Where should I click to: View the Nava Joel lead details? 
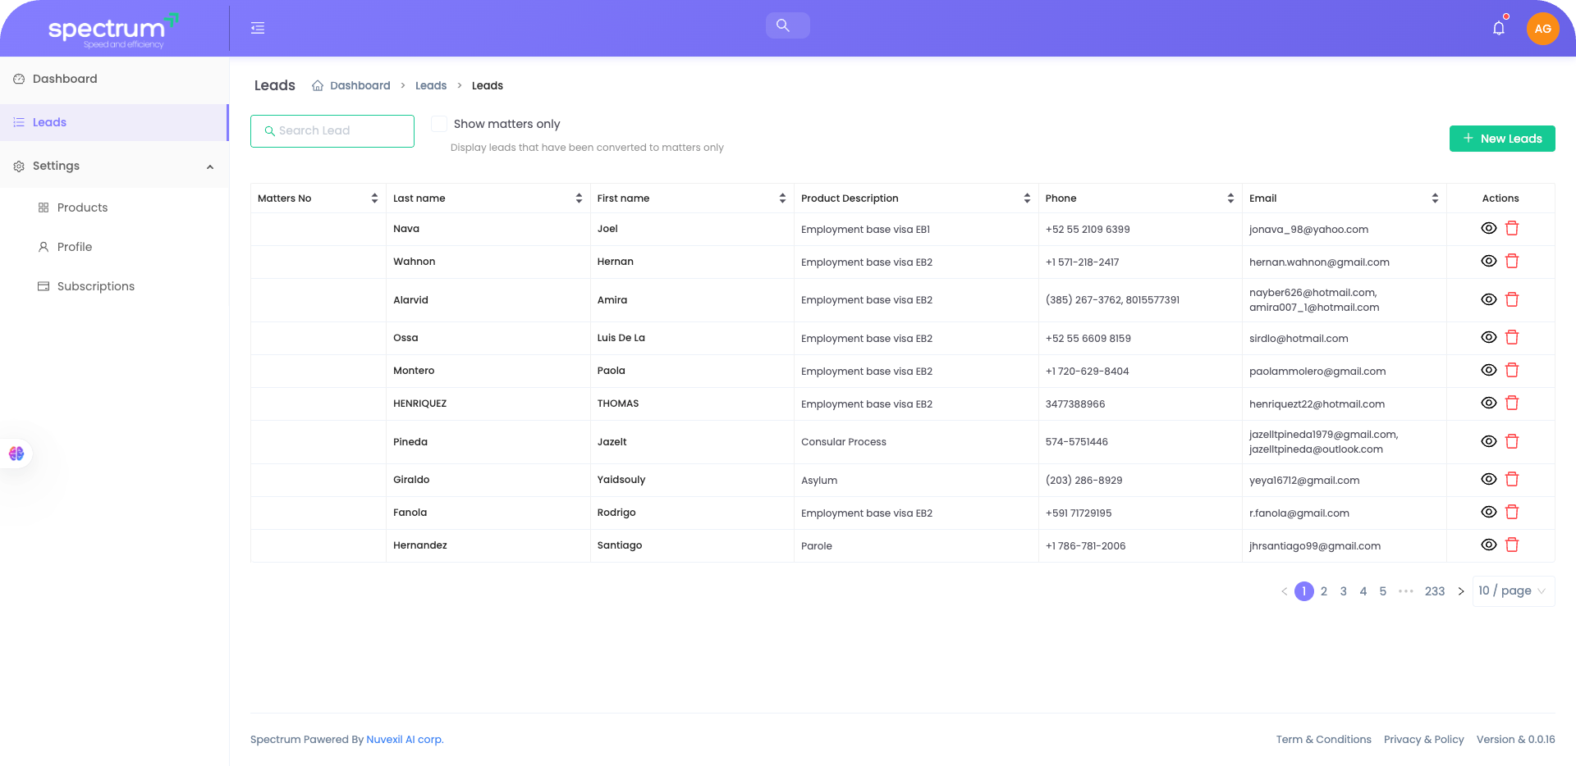pos(1488,228)
